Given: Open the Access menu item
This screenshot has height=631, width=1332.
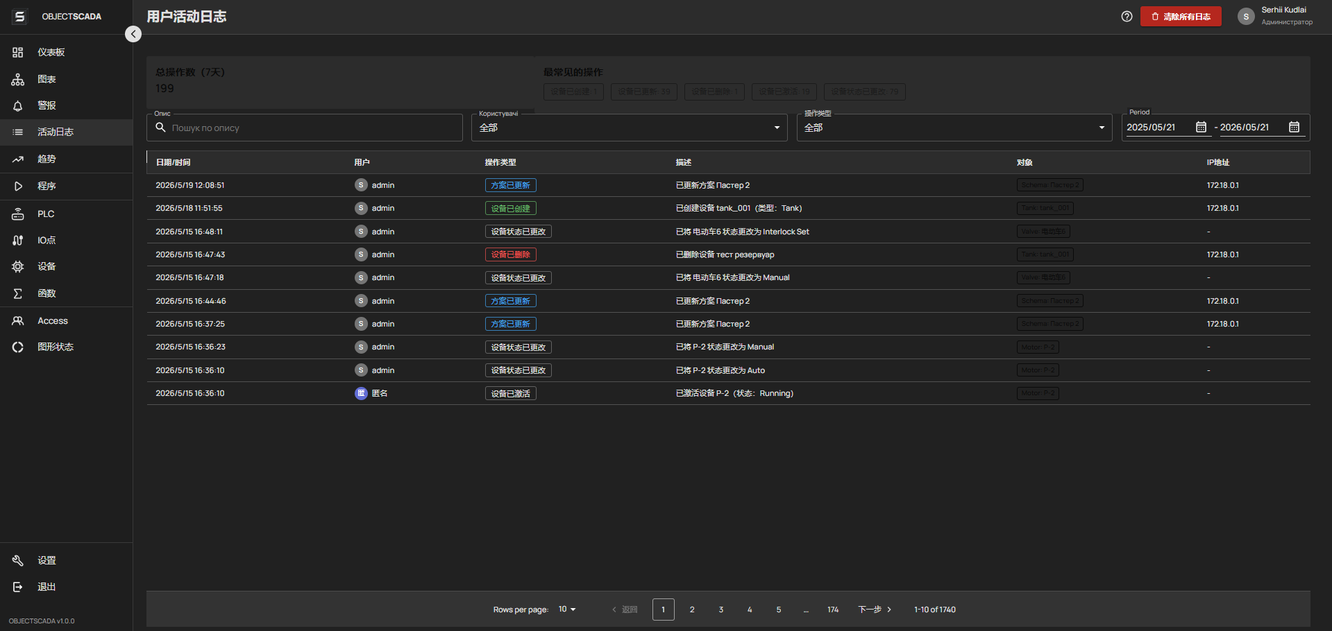Looking at the screenshot, I should coord(66,321).
